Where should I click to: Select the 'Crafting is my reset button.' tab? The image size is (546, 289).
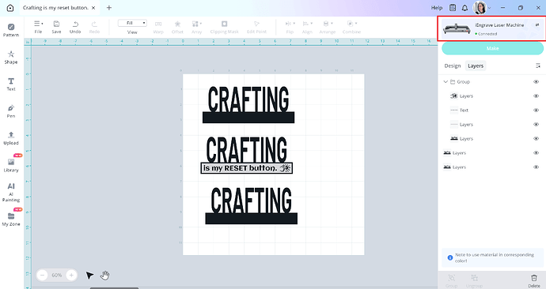55,8
